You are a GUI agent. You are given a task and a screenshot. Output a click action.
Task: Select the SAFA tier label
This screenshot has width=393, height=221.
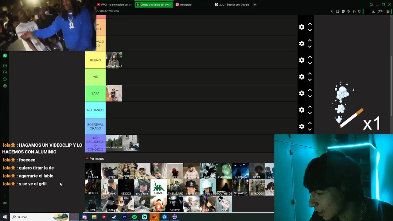click(95, 93)
